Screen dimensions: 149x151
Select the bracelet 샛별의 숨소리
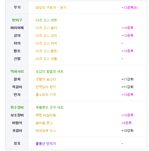(x=46, y=79)
